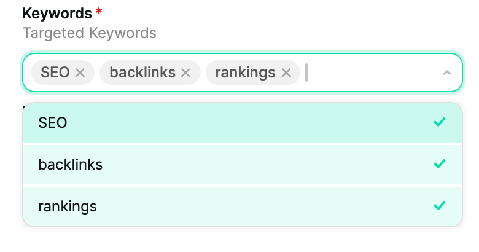Remove the SEO keyword chip
Viewport: 479px width, 252px height.
click(x=80, y=73)
